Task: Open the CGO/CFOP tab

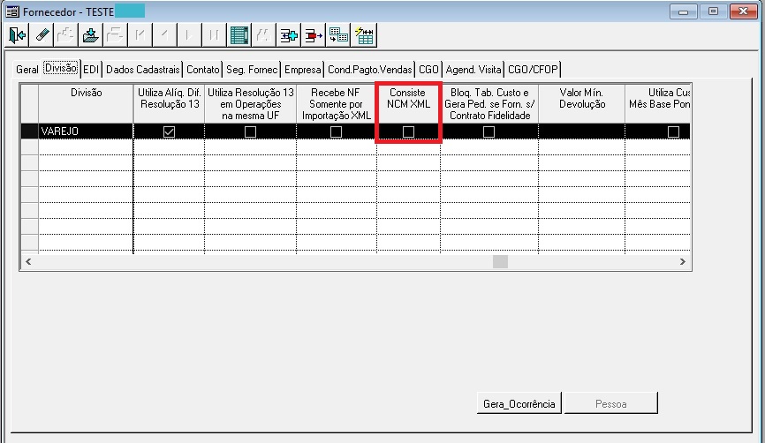Action: click(533, 69)
